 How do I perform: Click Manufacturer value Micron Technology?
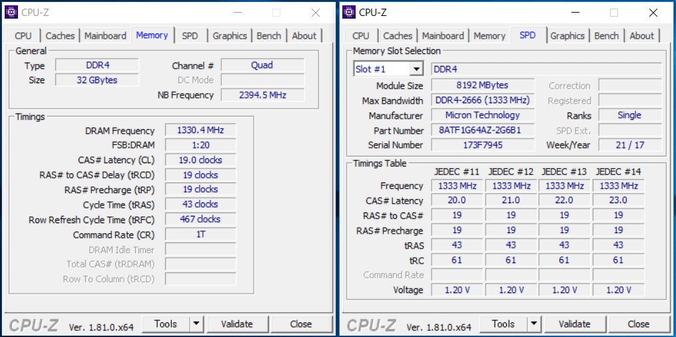(483, 115)
